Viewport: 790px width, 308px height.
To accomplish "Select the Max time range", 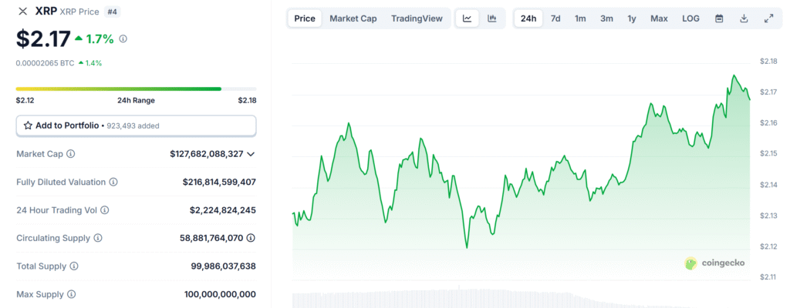I will pyautogui.click(x=659, y=18).
